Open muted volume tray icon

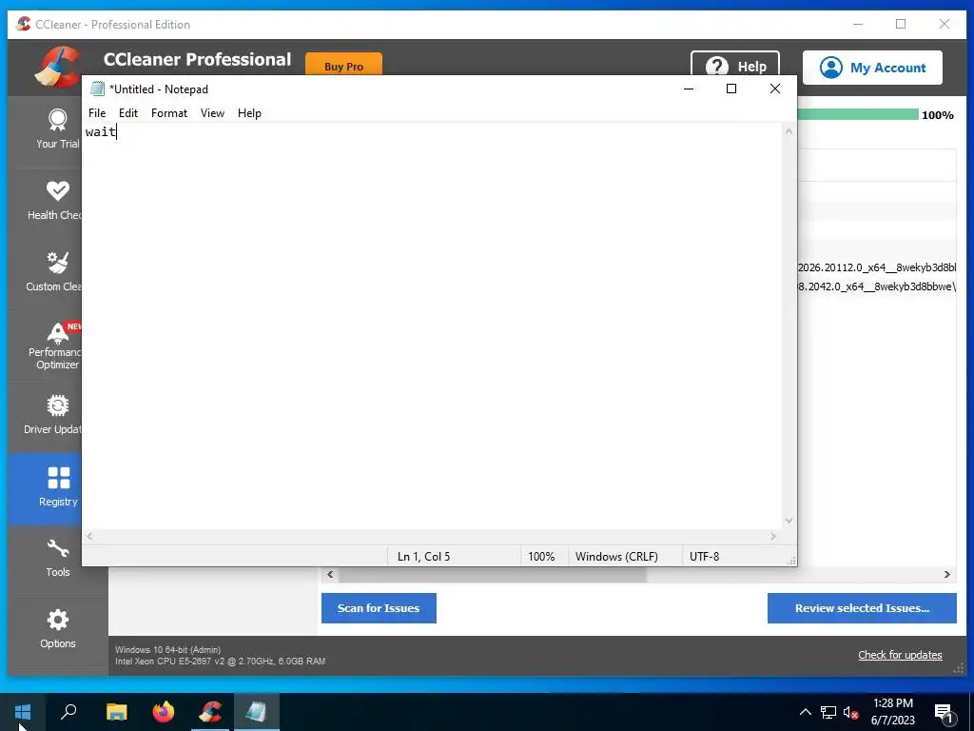[850, 712]
